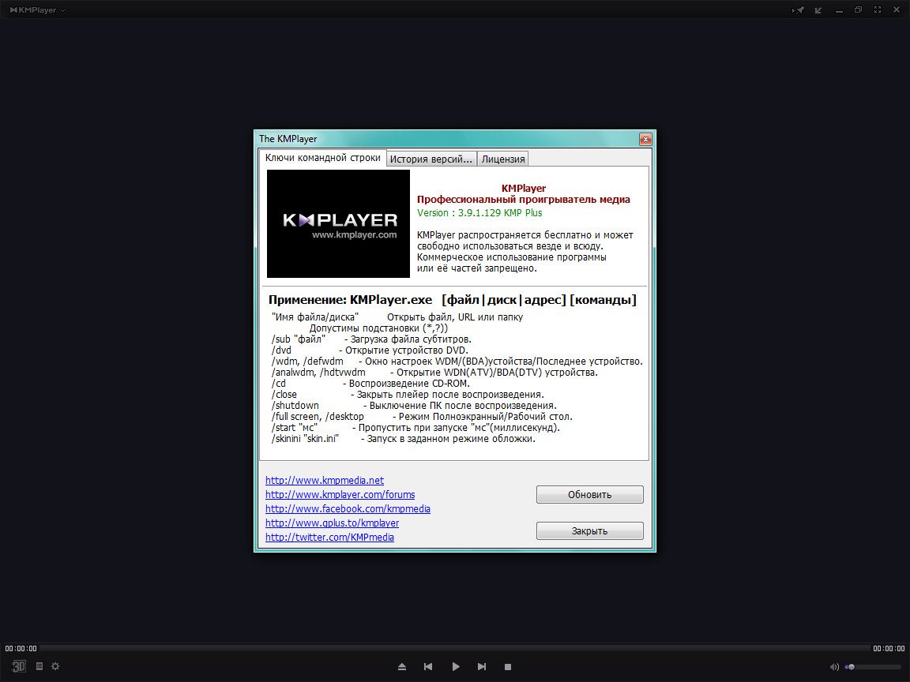Viewport: 910px width, 682px height.
Task: Click the Применение: KMPlayer.exe heading
Action: tap(350, 300)
